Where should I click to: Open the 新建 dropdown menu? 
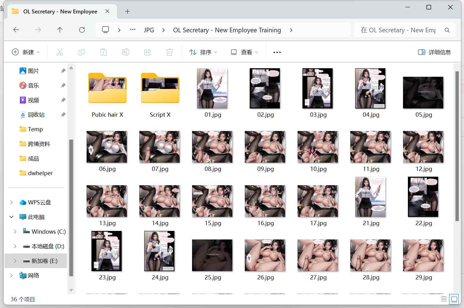click(x=26, y=52)
